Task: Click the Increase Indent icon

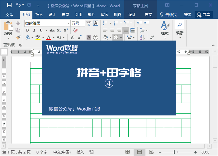Action: click(x=146, y=23)
